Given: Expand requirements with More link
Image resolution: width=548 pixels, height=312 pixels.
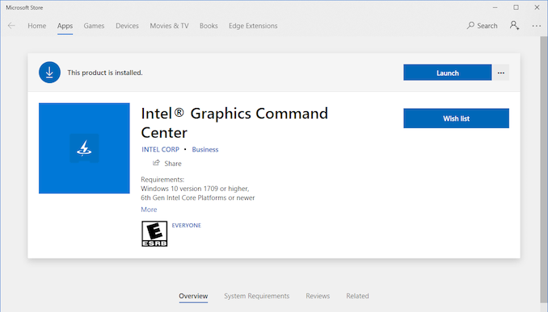Looking at the screenshot, I should [149, 210].
